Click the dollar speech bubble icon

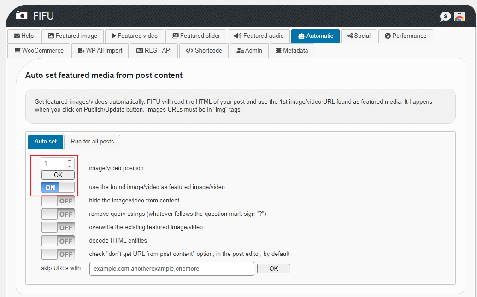445,17
